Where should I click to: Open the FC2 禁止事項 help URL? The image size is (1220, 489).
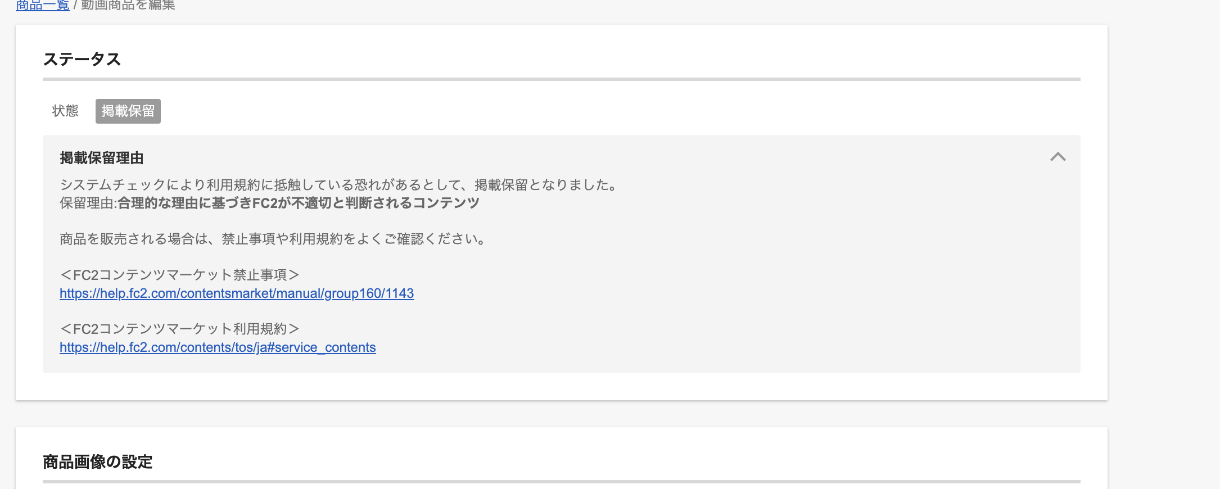[x=237, y=293]
